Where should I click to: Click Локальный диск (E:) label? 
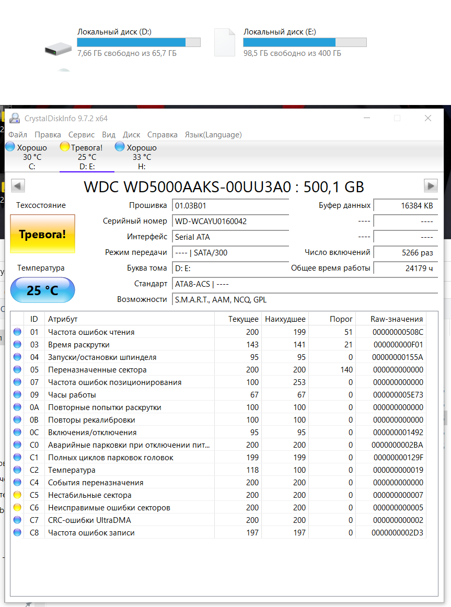280,32
